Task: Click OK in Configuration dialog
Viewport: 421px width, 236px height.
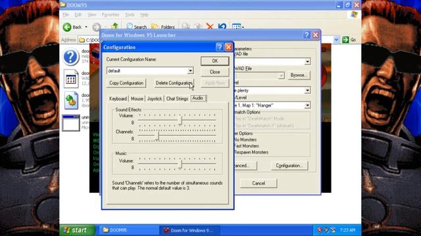Action: point(215,61)
